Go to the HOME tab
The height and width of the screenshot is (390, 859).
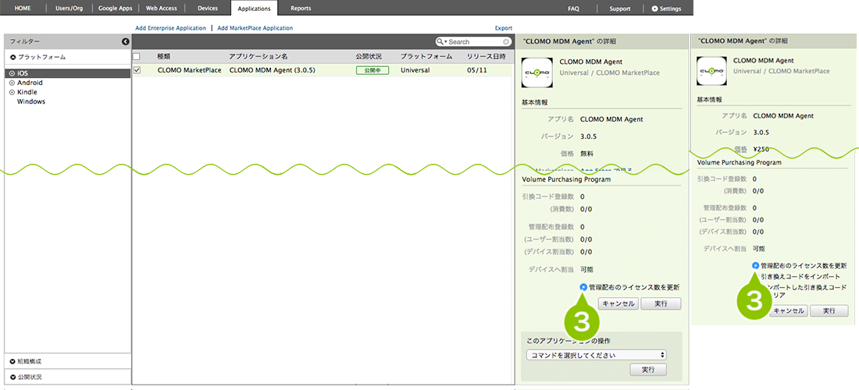tap(23, 9)
